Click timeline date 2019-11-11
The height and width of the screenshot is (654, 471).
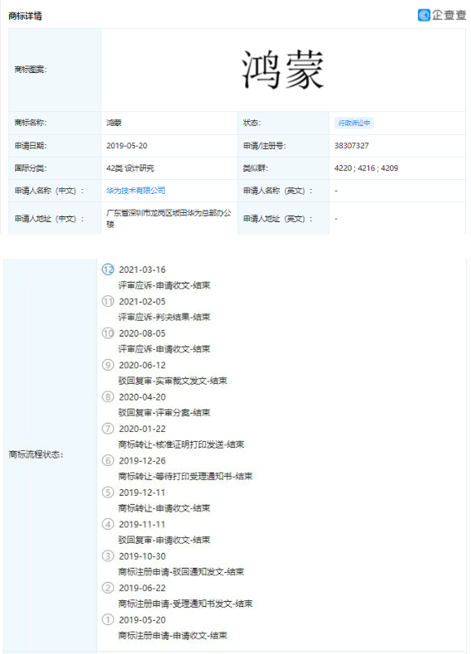pyautogui.click(x=142, y=525)
